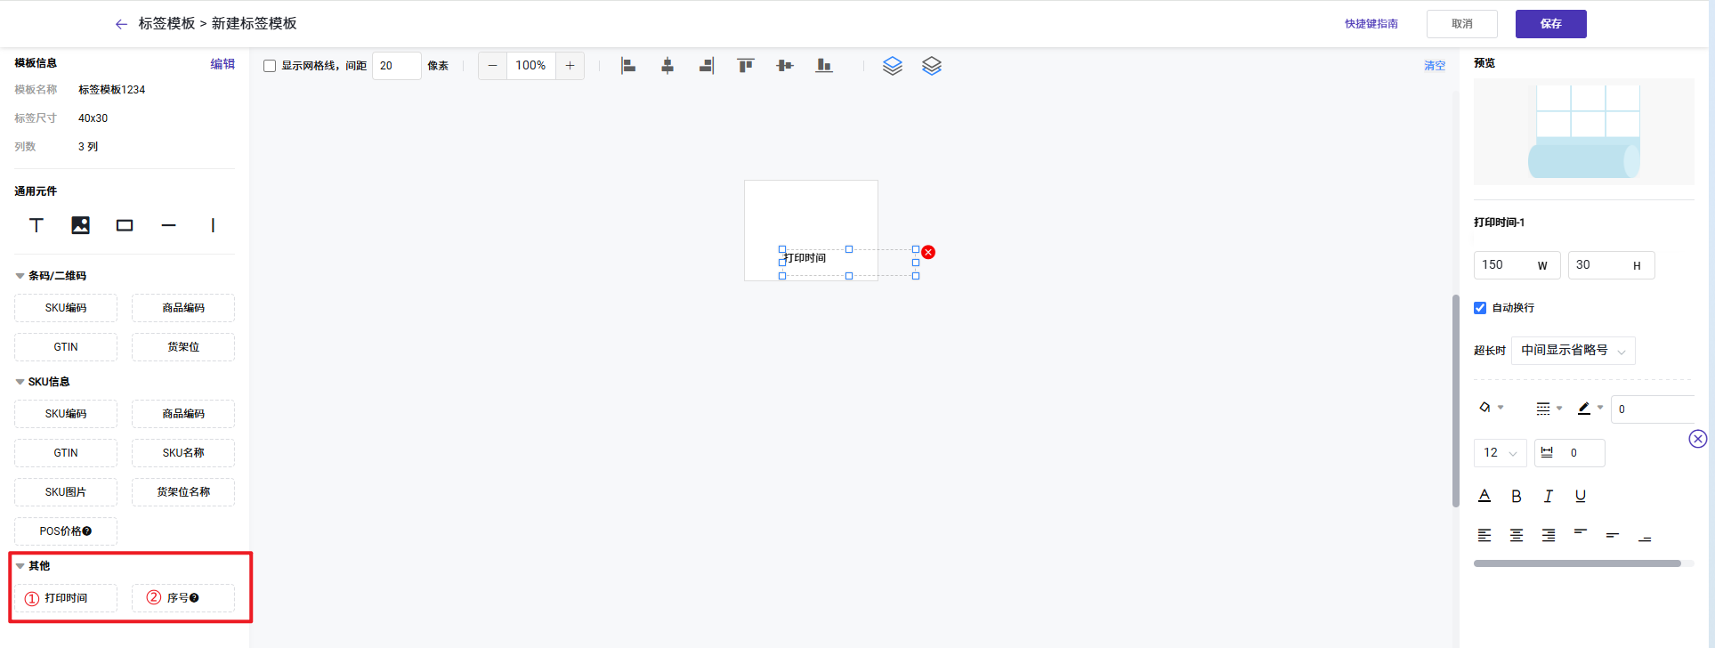Viewport: 1715px width, 648px height.
Task: Open the font size 12 dropdown
Action: click(1500, 453)
